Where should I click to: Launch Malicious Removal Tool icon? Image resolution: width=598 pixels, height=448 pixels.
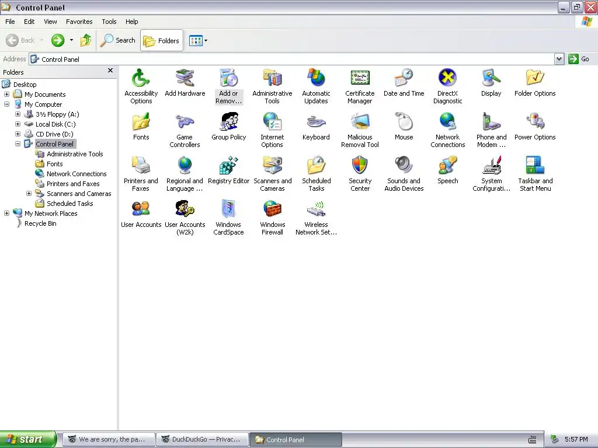click(x=360, y=130)
